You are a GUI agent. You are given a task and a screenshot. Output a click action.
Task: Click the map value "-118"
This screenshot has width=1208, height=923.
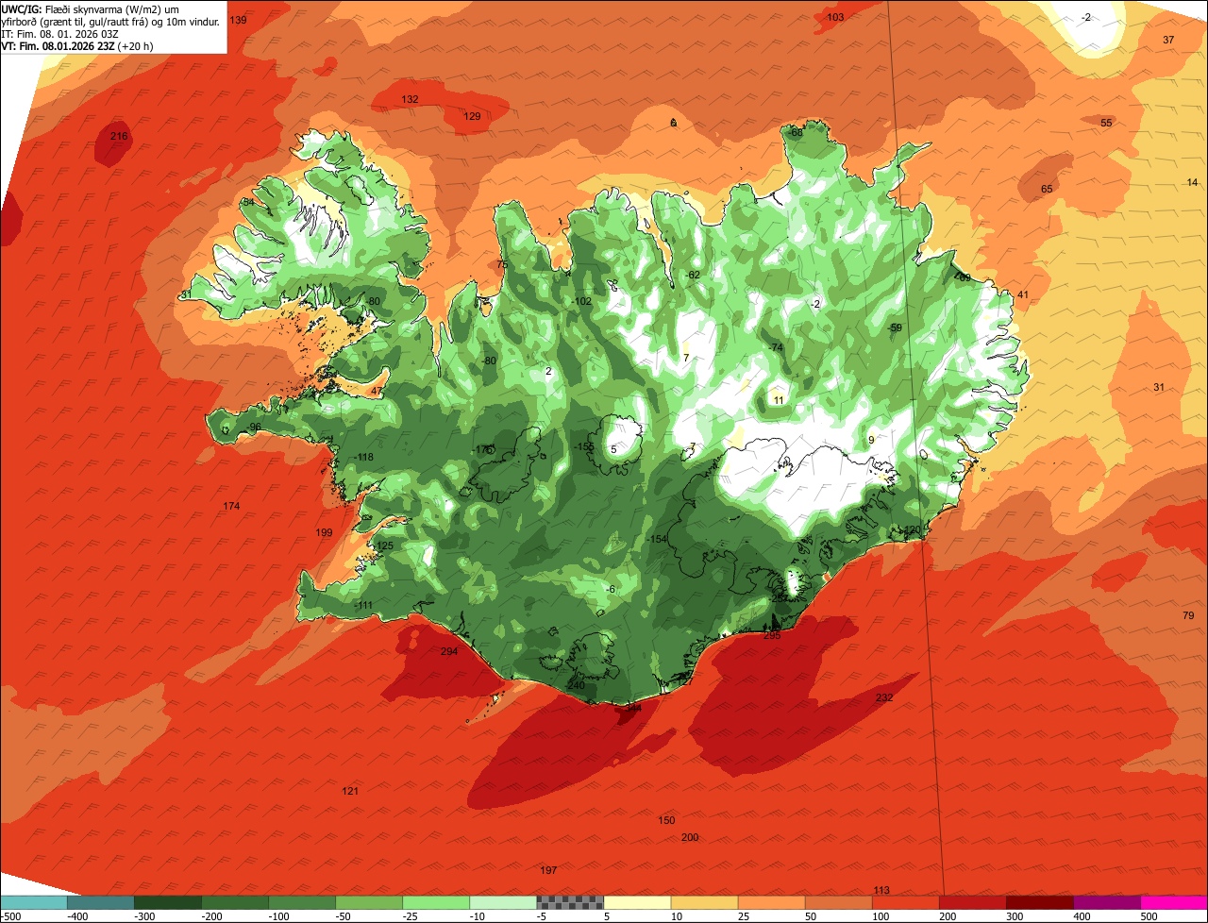[x=362, y=457]
